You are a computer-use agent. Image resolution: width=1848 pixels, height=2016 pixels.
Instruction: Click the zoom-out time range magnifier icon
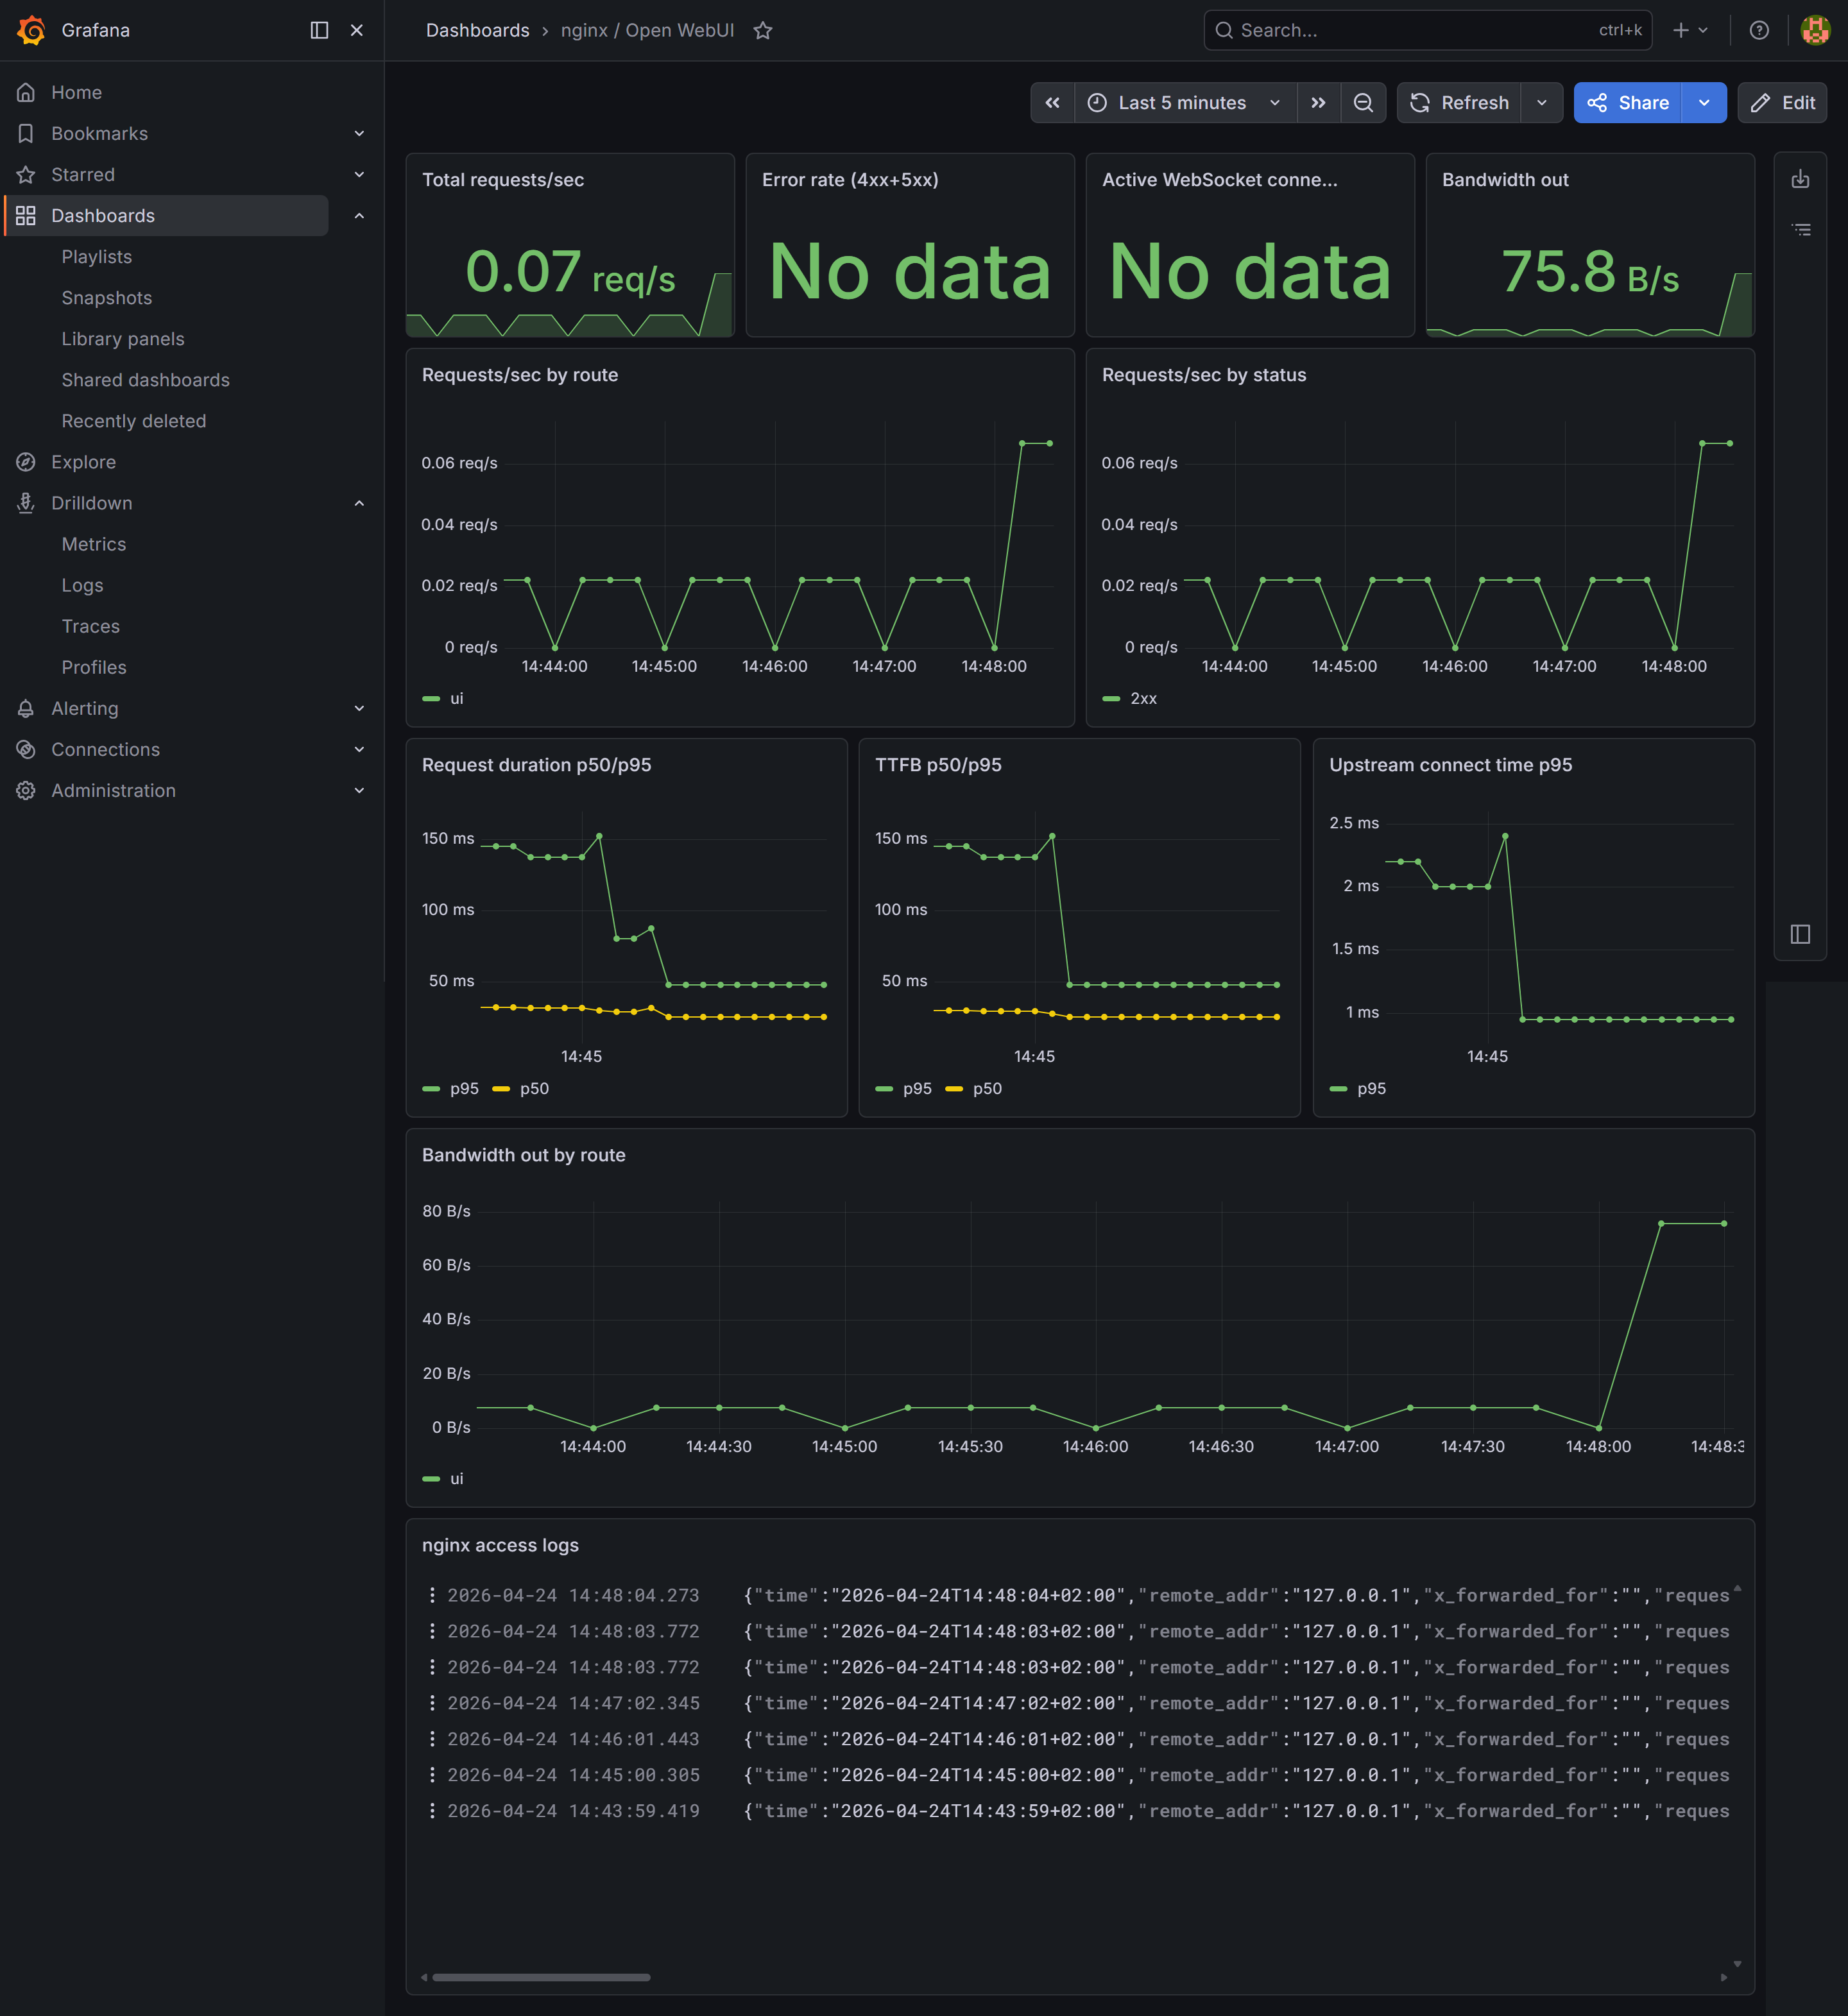[1363, 102]
